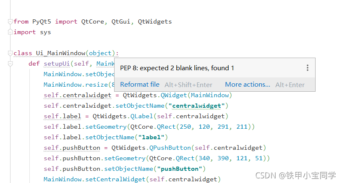The height and width of the screenshot is (183, 342).
Task: Toggle the fold marker beside 'import sys'
Action: point(10,32)
